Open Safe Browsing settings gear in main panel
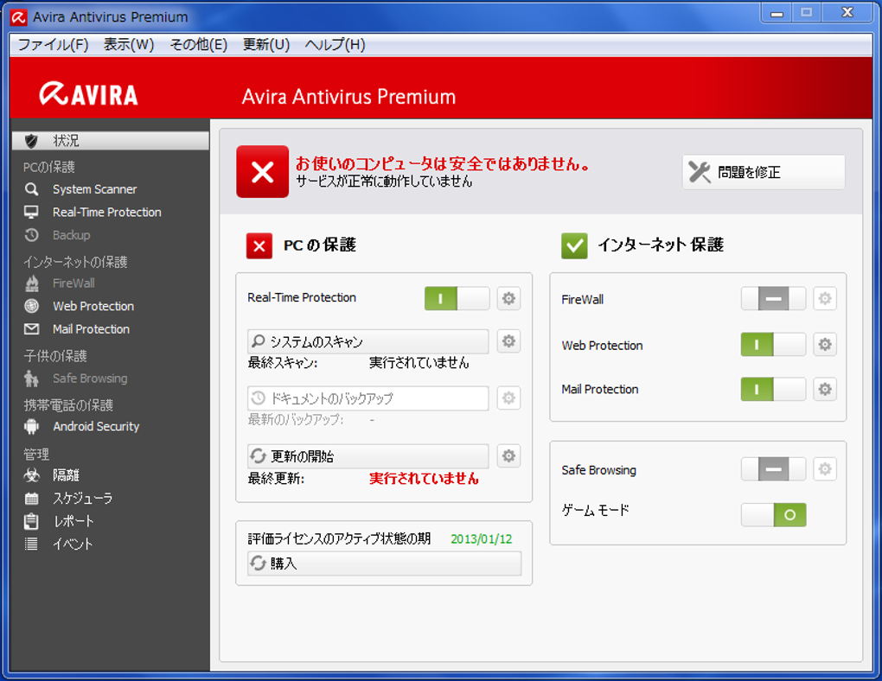The image size is (882, 681). 825,469
